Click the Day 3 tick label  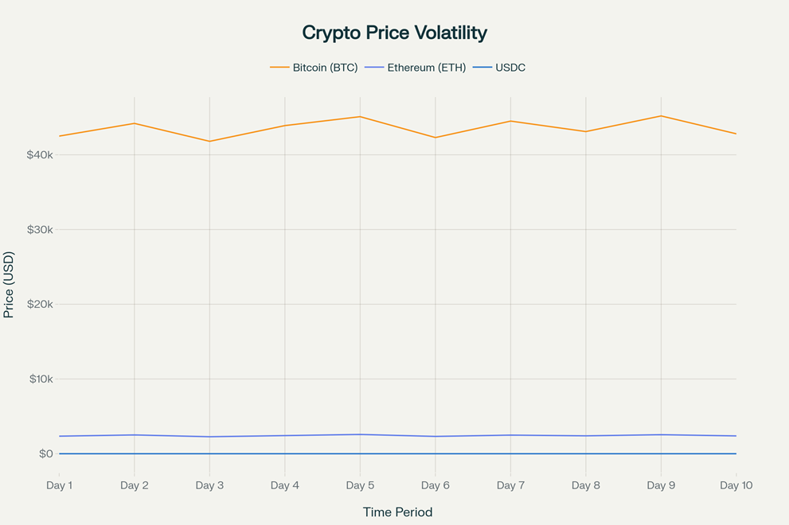(x=209, y=485)
